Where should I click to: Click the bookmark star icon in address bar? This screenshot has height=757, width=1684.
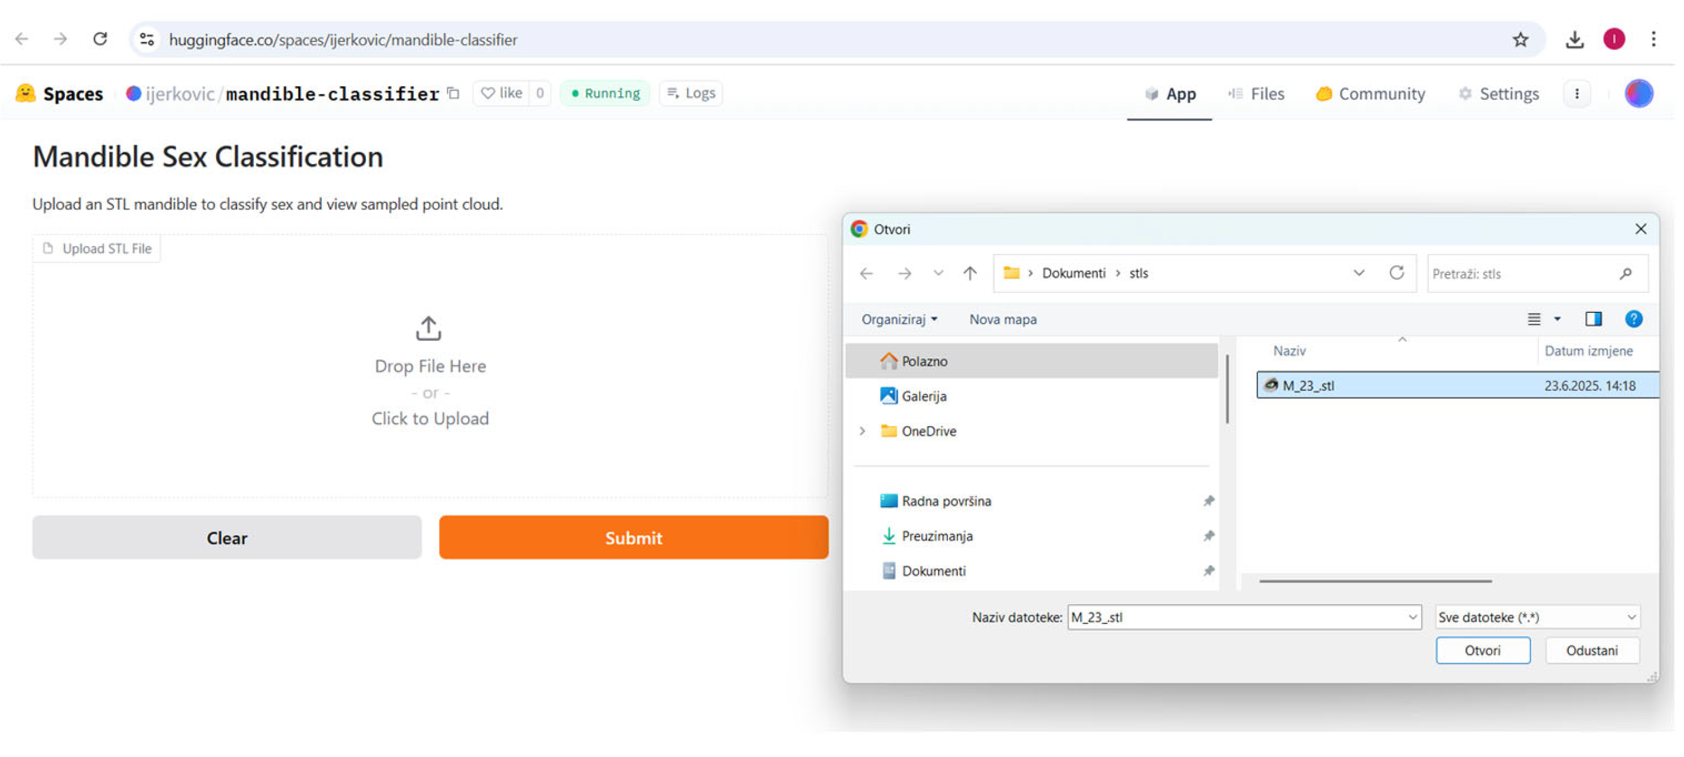(x=1520, y=39)
